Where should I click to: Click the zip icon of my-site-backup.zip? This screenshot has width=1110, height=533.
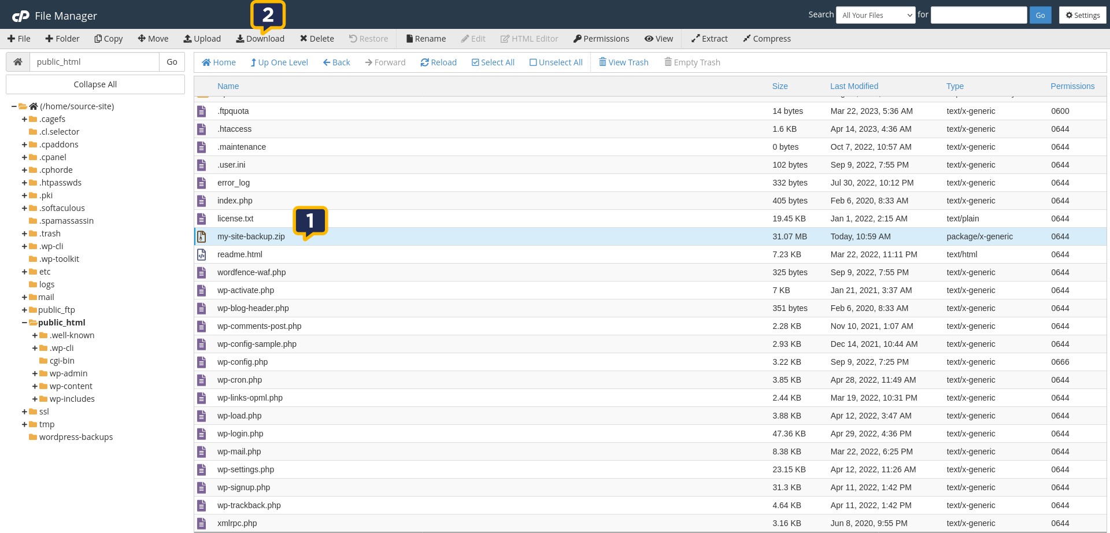(x=202, y=236)
